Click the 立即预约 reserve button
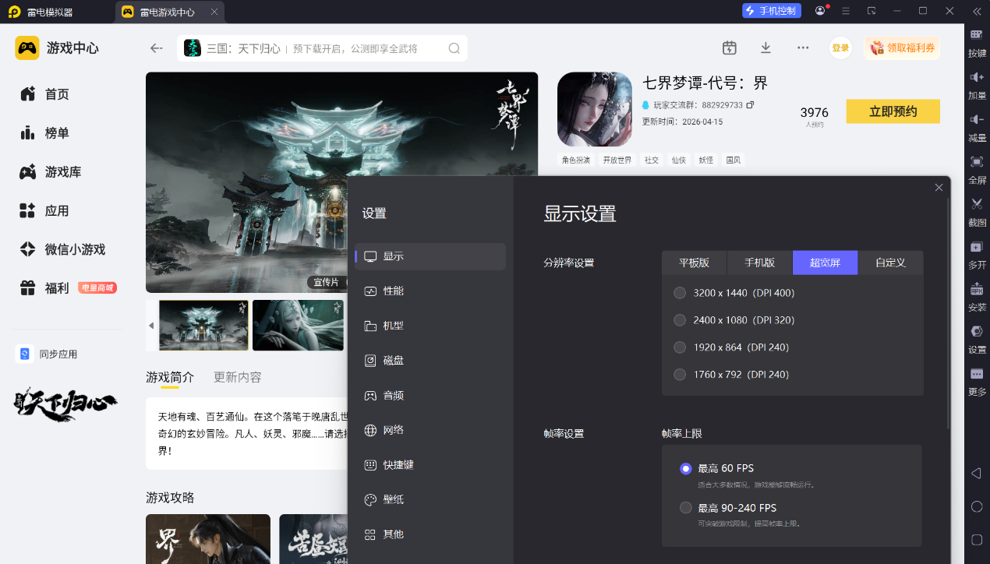 pyautogui.click(x=893, y=111)
